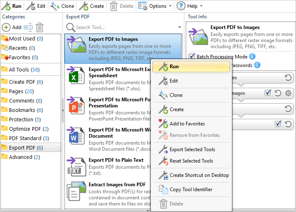Choose Create Shortcut on Desktop
Screen dimensions: 296x212
[x=191, y=175]
